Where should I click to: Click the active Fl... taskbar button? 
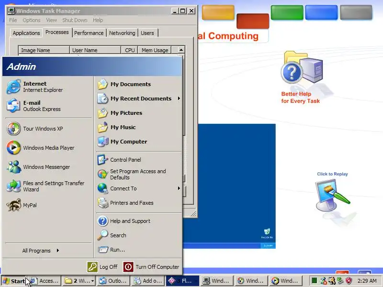182,281
